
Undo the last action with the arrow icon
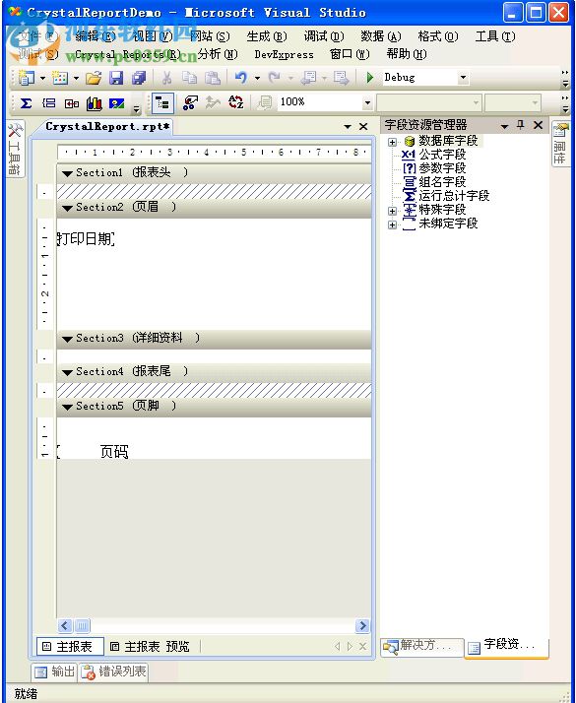click(240, 78)
